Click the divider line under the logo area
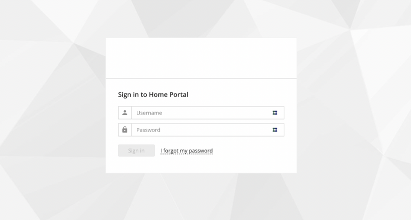The height and width of the screenshot is (220, 411). coord(200,78)
